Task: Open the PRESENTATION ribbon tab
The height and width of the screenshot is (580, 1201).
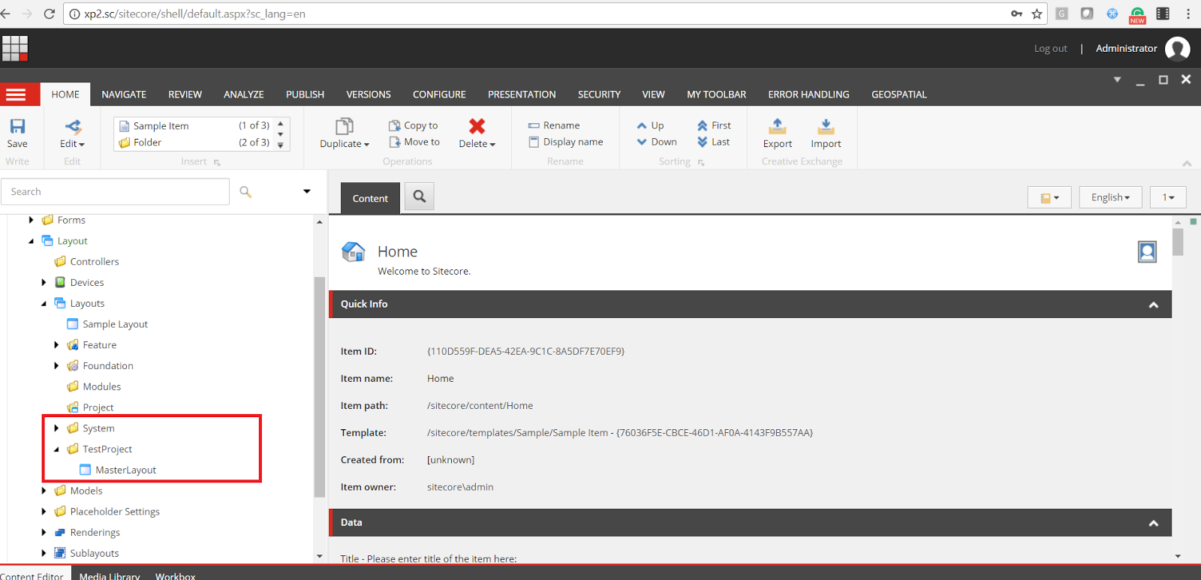Action: click(522, 95)
